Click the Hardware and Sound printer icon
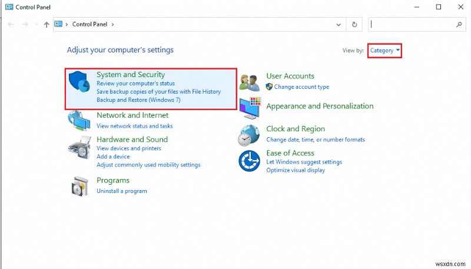Screen dimensions: 471x269 (79, 146)
